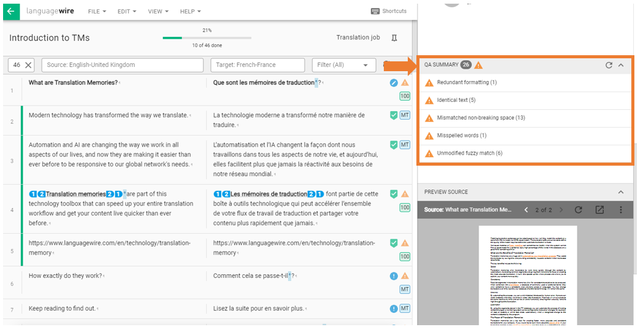Click the pin icon beside Translation job
The height and width of the screenshot is (335, 643).
(394, 37)
